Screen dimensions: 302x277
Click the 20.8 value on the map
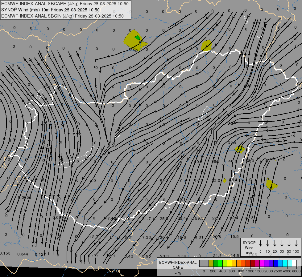tap(217, 237)
